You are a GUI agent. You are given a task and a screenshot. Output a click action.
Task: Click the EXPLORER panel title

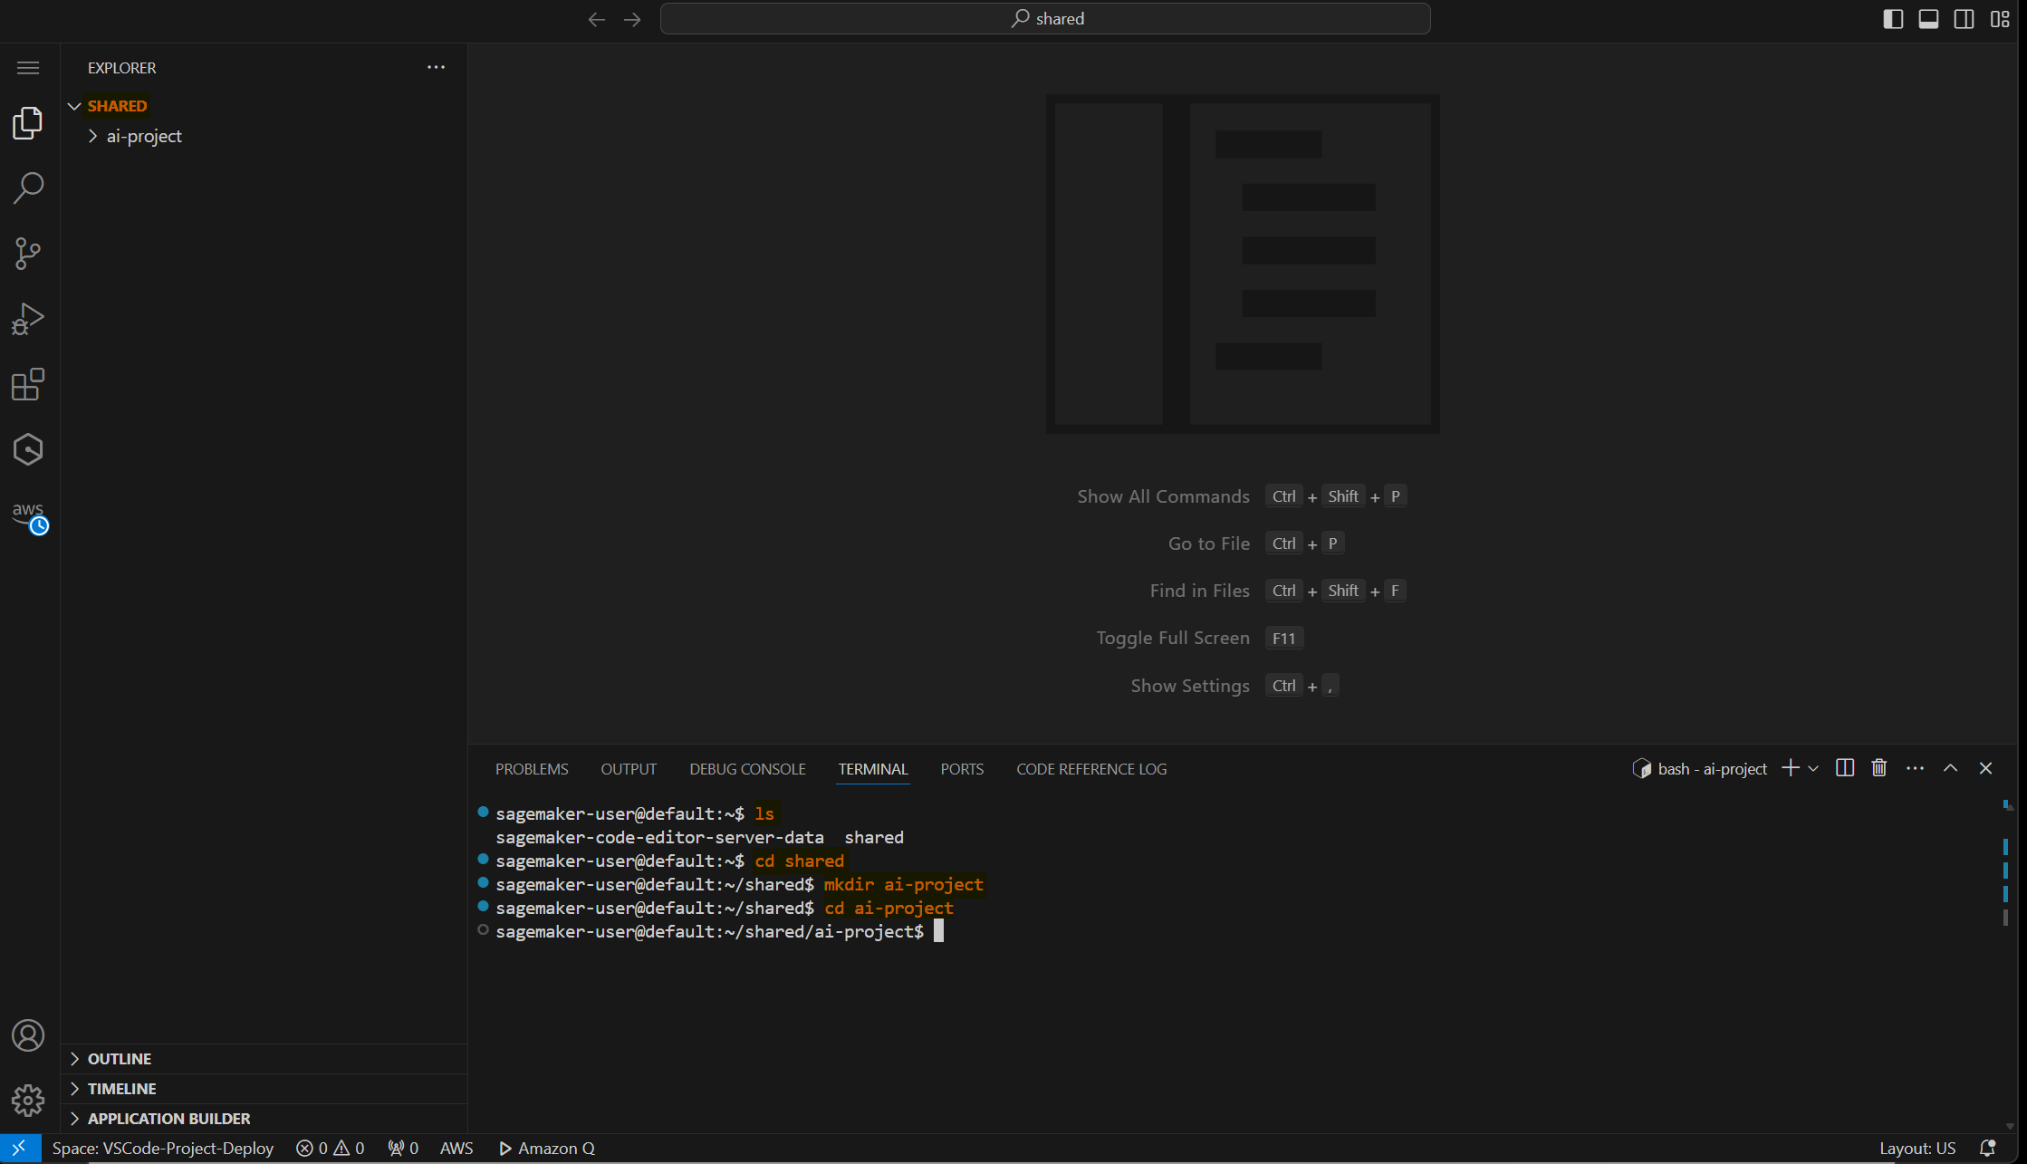pos(121,68)
